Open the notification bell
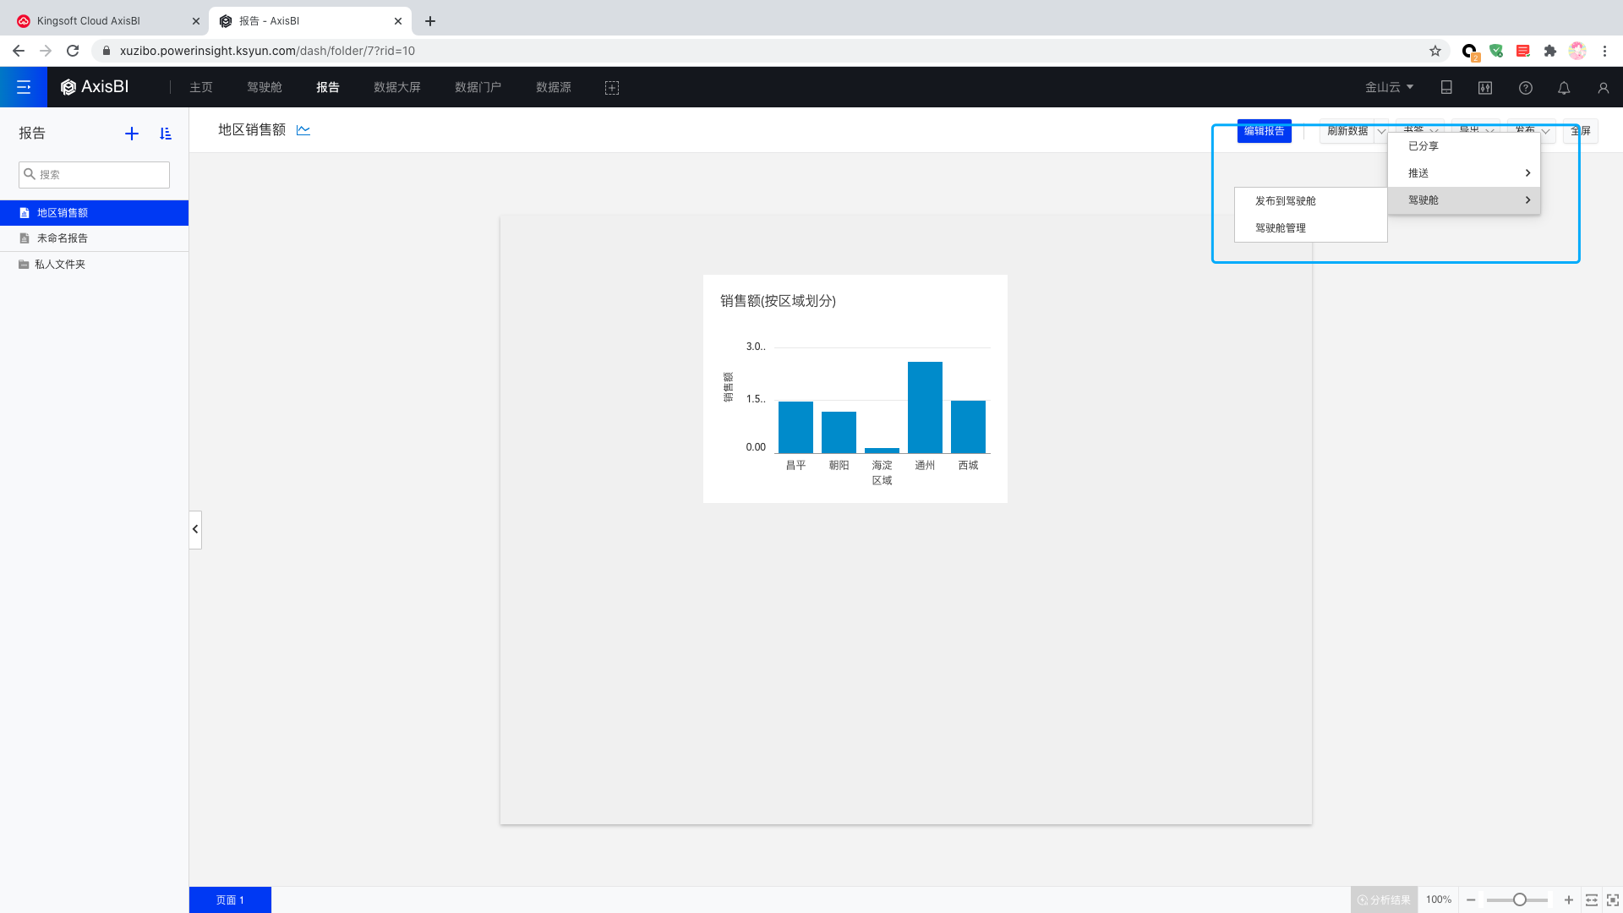The width and height of the screenshot is (1623, 913). click(x=1564, y=88)
